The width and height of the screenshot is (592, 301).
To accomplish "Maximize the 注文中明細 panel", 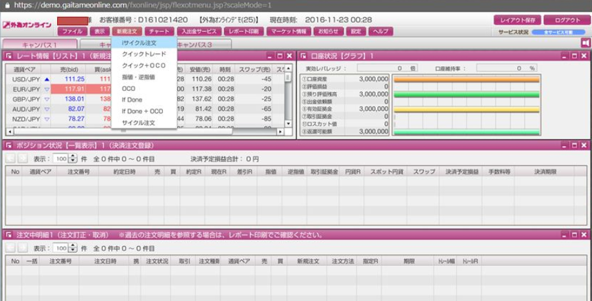I will [574, 235].
